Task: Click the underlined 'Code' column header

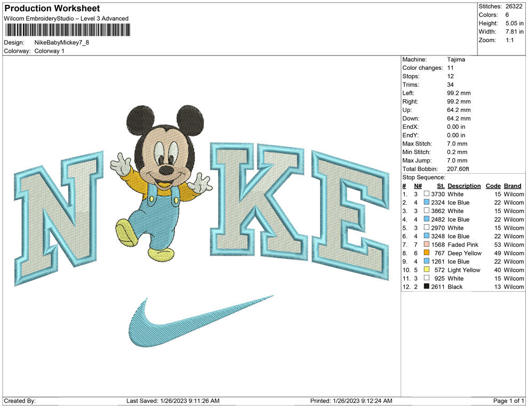Action: point(493,186)
